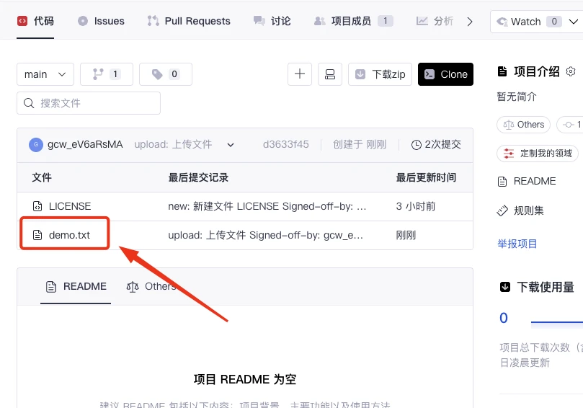583x408 pixels.
Task: Switch to the Pull Requests tab
Action: 189,21
